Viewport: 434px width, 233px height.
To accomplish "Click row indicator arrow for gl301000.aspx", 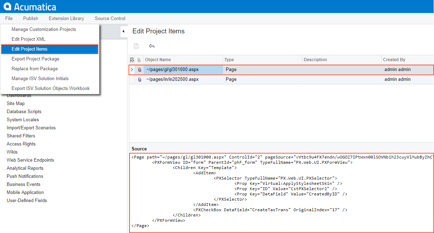I will coord(132,70).
